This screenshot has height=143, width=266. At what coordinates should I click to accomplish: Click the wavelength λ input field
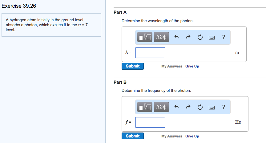point(150,53)
